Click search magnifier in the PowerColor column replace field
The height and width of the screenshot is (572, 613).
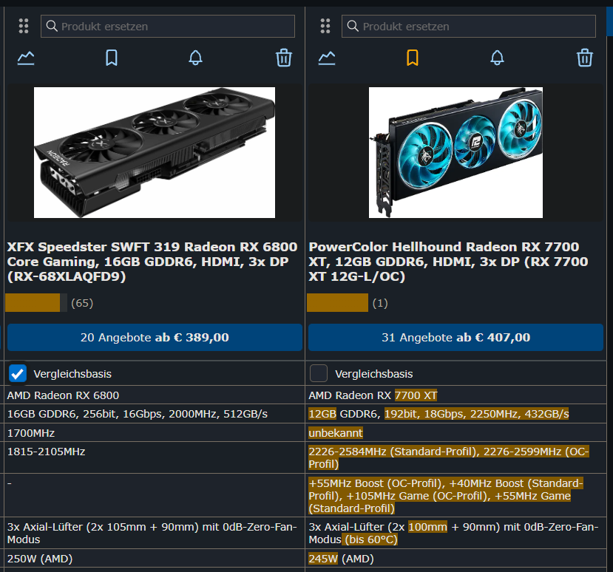click(x=353, y=26)
